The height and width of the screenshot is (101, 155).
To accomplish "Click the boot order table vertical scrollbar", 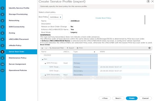I will [x=150, y=62].
